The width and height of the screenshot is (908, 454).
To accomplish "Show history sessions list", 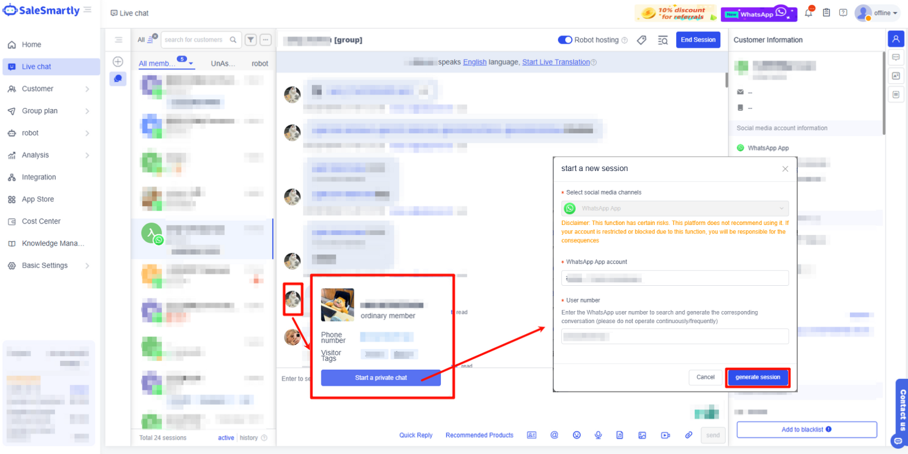I will click(x=249, y=437).
